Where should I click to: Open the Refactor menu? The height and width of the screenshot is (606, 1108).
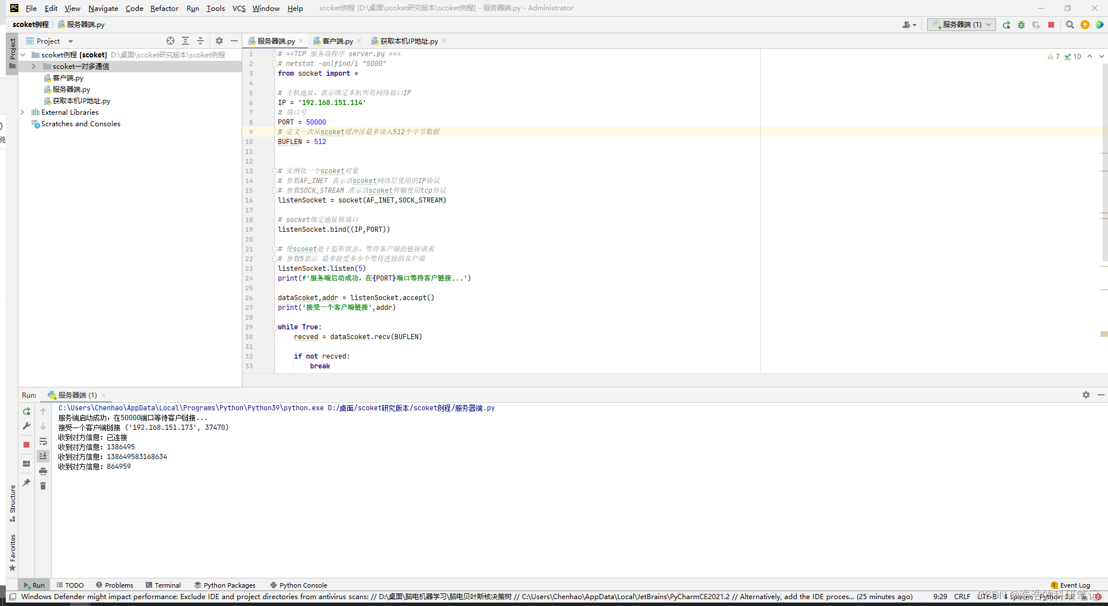(x=164, y=8)
